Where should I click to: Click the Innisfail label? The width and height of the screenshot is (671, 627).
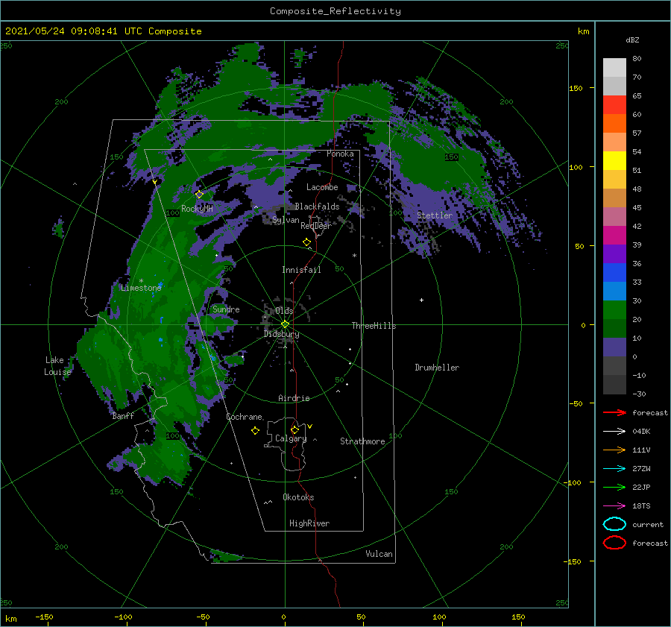coord(301,270)
